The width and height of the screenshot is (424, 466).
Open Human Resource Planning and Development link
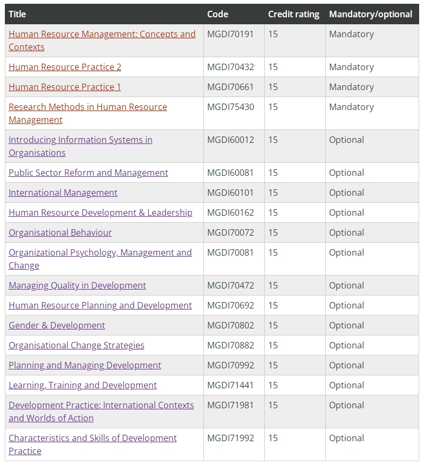[x=100, y=306]
